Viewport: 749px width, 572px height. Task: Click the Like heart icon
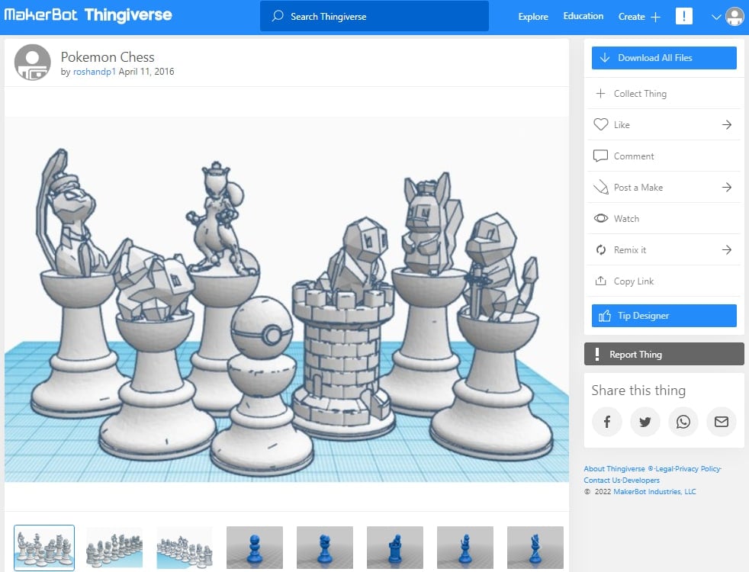(x=601, y=124)
